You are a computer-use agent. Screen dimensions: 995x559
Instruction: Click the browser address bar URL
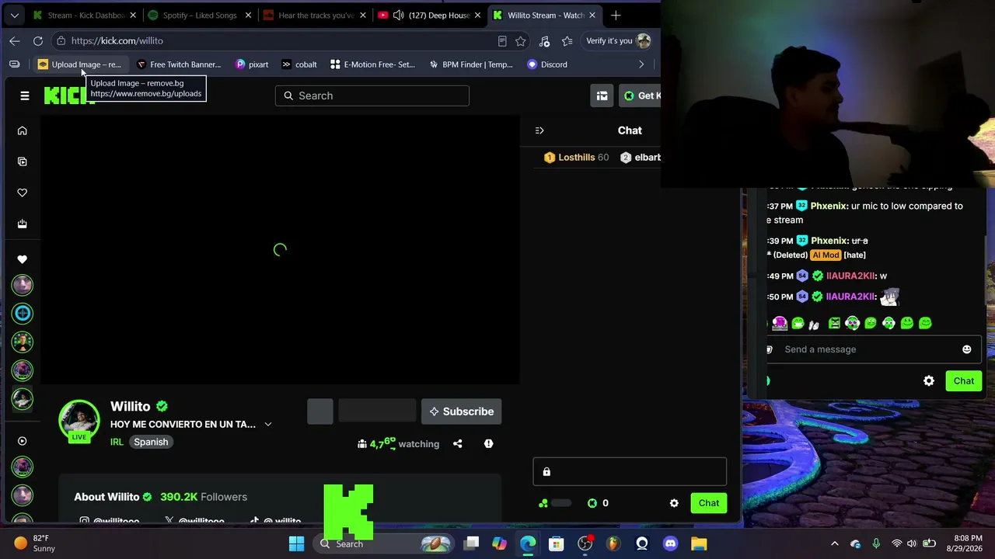point(117,40)
